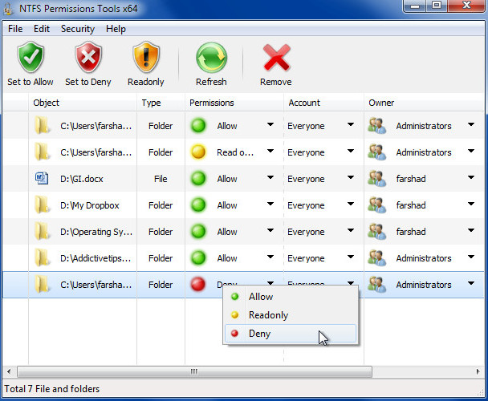Click the horizontal scrollbar thumb

tap(194, 371)
